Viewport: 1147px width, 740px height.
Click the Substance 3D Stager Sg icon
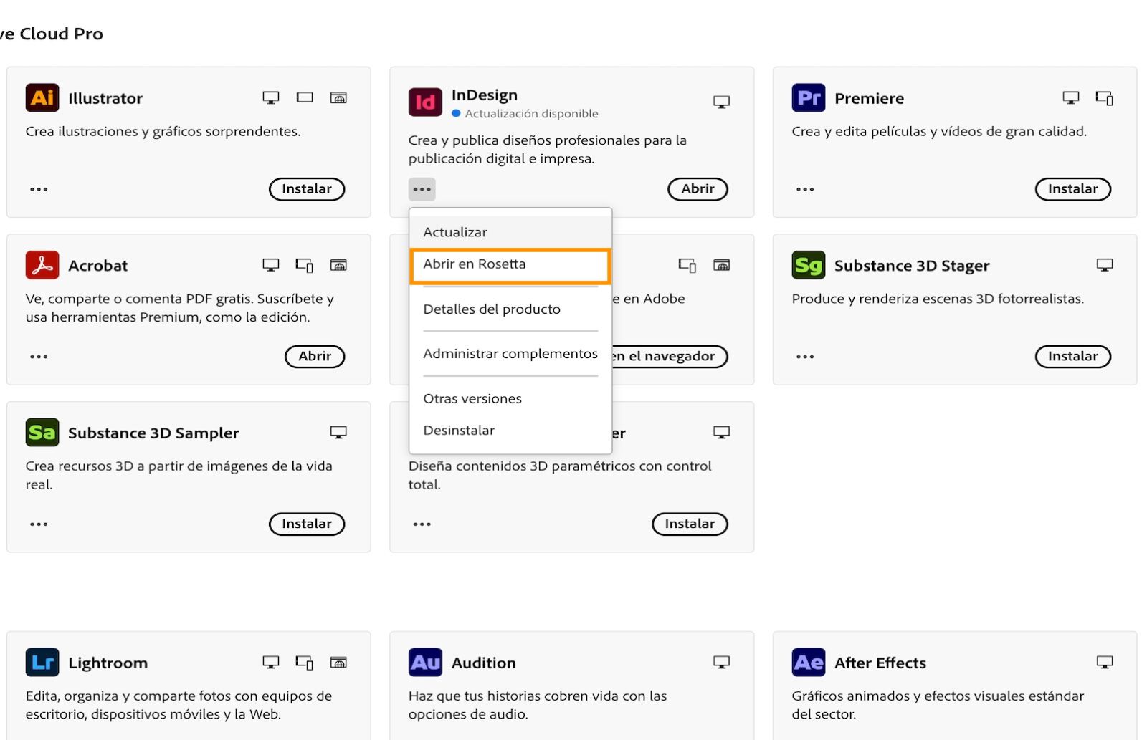tap(809, 265)
